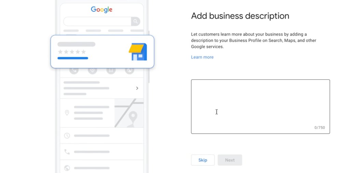Click the clock hours icon in mockup

click(x=67, y=135)
